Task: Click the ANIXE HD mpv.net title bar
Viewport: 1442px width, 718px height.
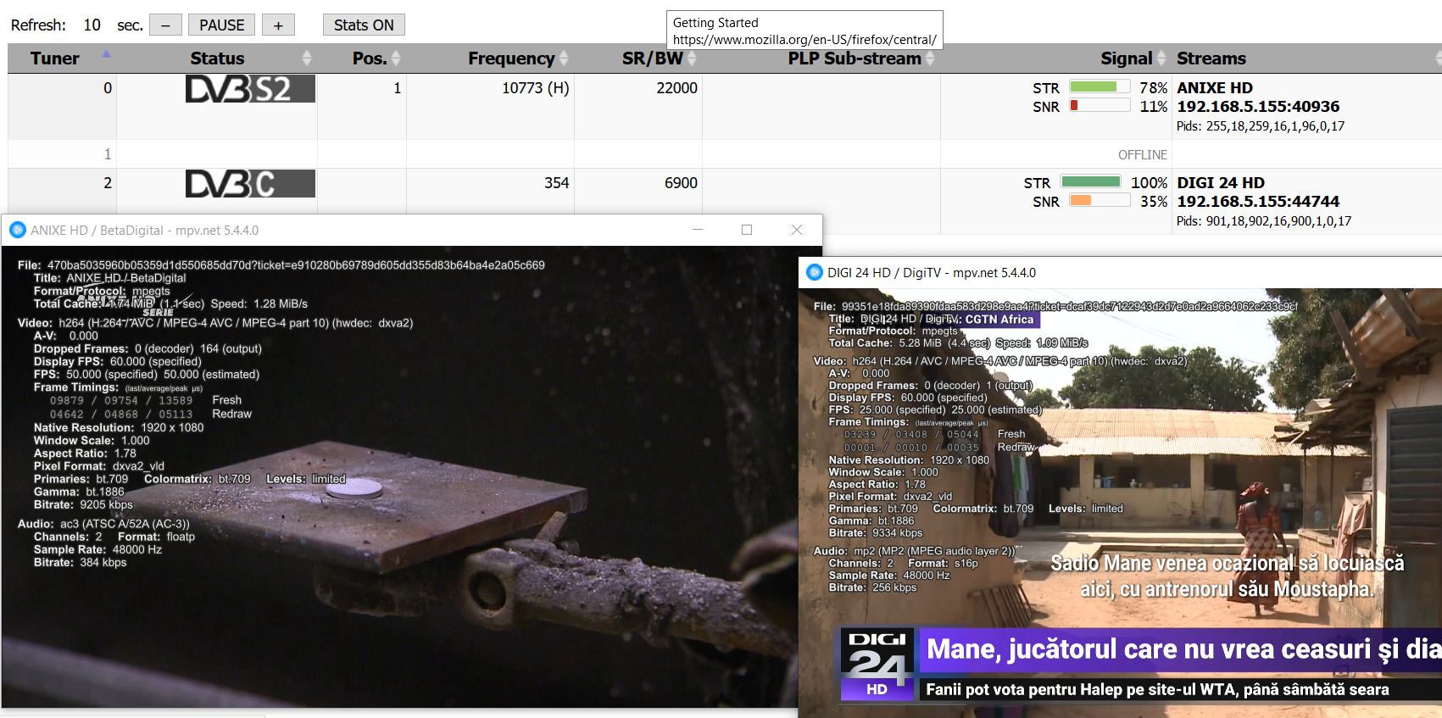Action: coord(412,230)
